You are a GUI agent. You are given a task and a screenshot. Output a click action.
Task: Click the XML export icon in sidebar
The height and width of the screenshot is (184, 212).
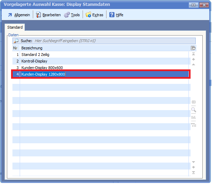click(x=194, y=117)
